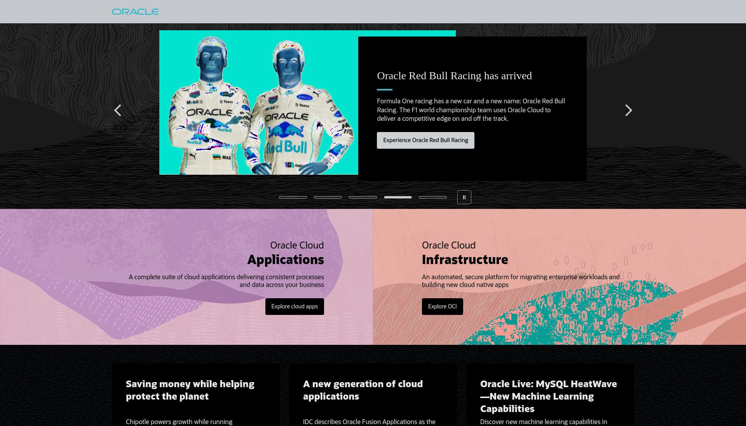746x426 pixels.
Task: Advance to next carousel slide arrow
Action: (628, 110)
